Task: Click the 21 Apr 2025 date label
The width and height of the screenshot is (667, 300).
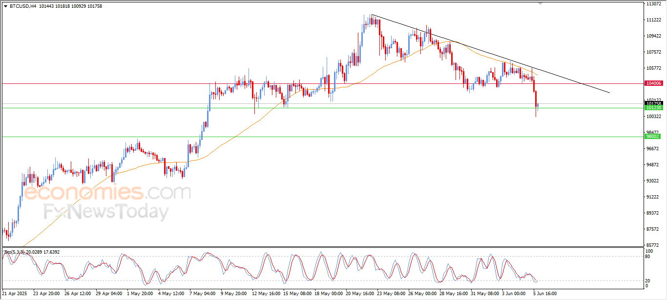Action: click(x=15, y=294)
